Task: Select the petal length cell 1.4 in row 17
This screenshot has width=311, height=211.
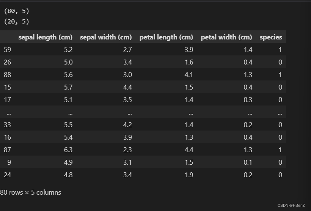Action: [x=189, y=100]
